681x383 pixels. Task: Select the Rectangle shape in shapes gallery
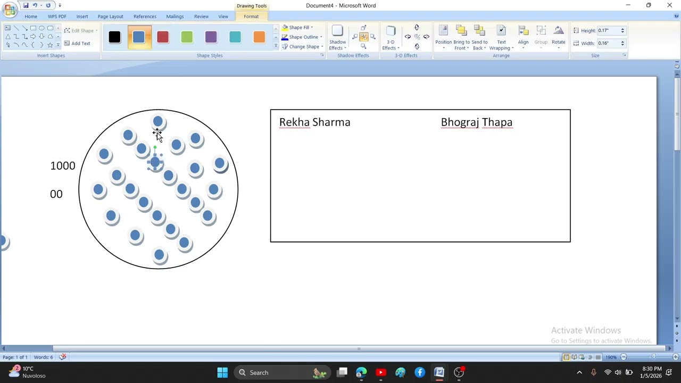pyautogui.click(x=33, y=28)
